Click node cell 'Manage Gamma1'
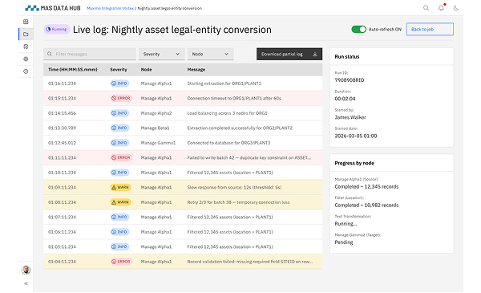The image size is (481, 293). coord(158,143)
